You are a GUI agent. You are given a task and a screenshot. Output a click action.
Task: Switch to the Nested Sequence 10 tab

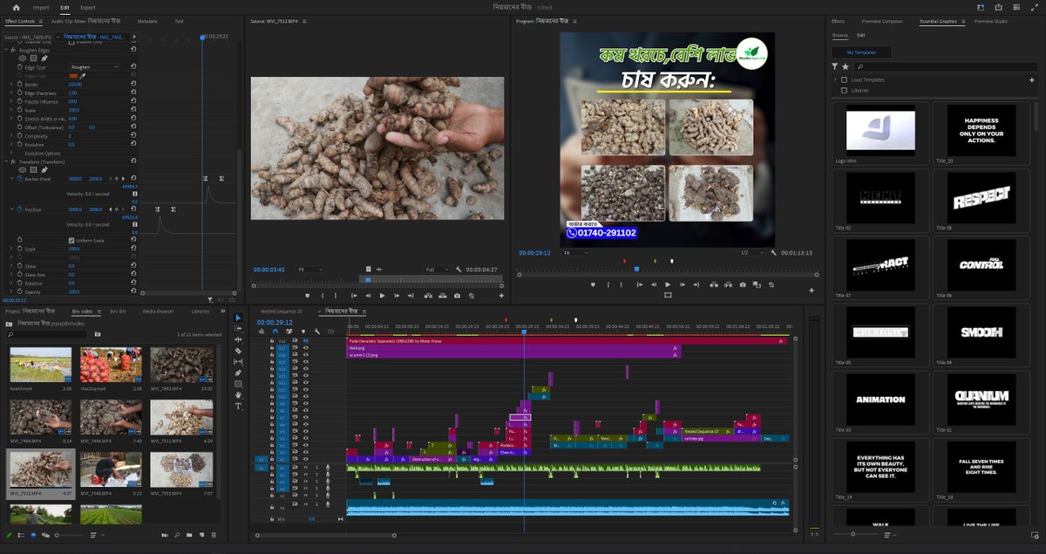pos(281,311)
